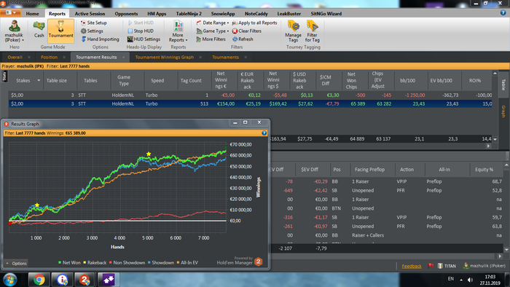Open the Stakes column dropdown arrow
Screen dimensions: 510x287
tap(39, 80)
